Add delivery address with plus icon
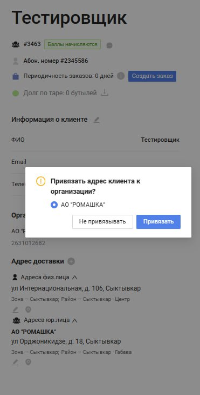The height and width of the screenshot is (395, 200). (71, 261)
